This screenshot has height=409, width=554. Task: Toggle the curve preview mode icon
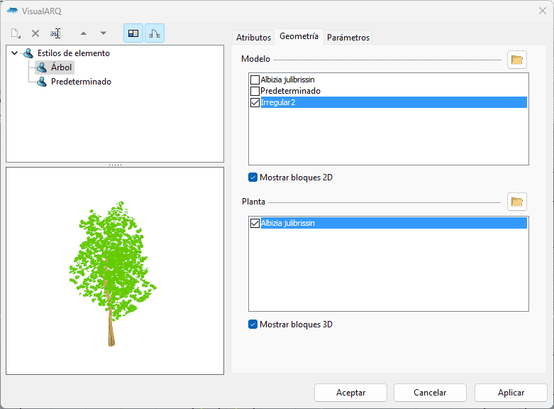click(155, 33)
